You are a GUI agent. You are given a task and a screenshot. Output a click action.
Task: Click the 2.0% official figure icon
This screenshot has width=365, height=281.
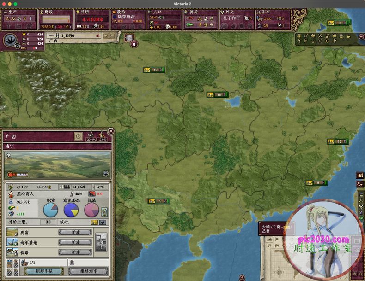tap(102, 136)
